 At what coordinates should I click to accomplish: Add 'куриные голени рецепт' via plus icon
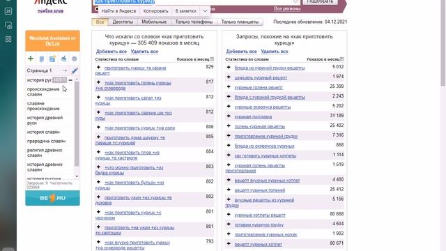tap(229, 86)
